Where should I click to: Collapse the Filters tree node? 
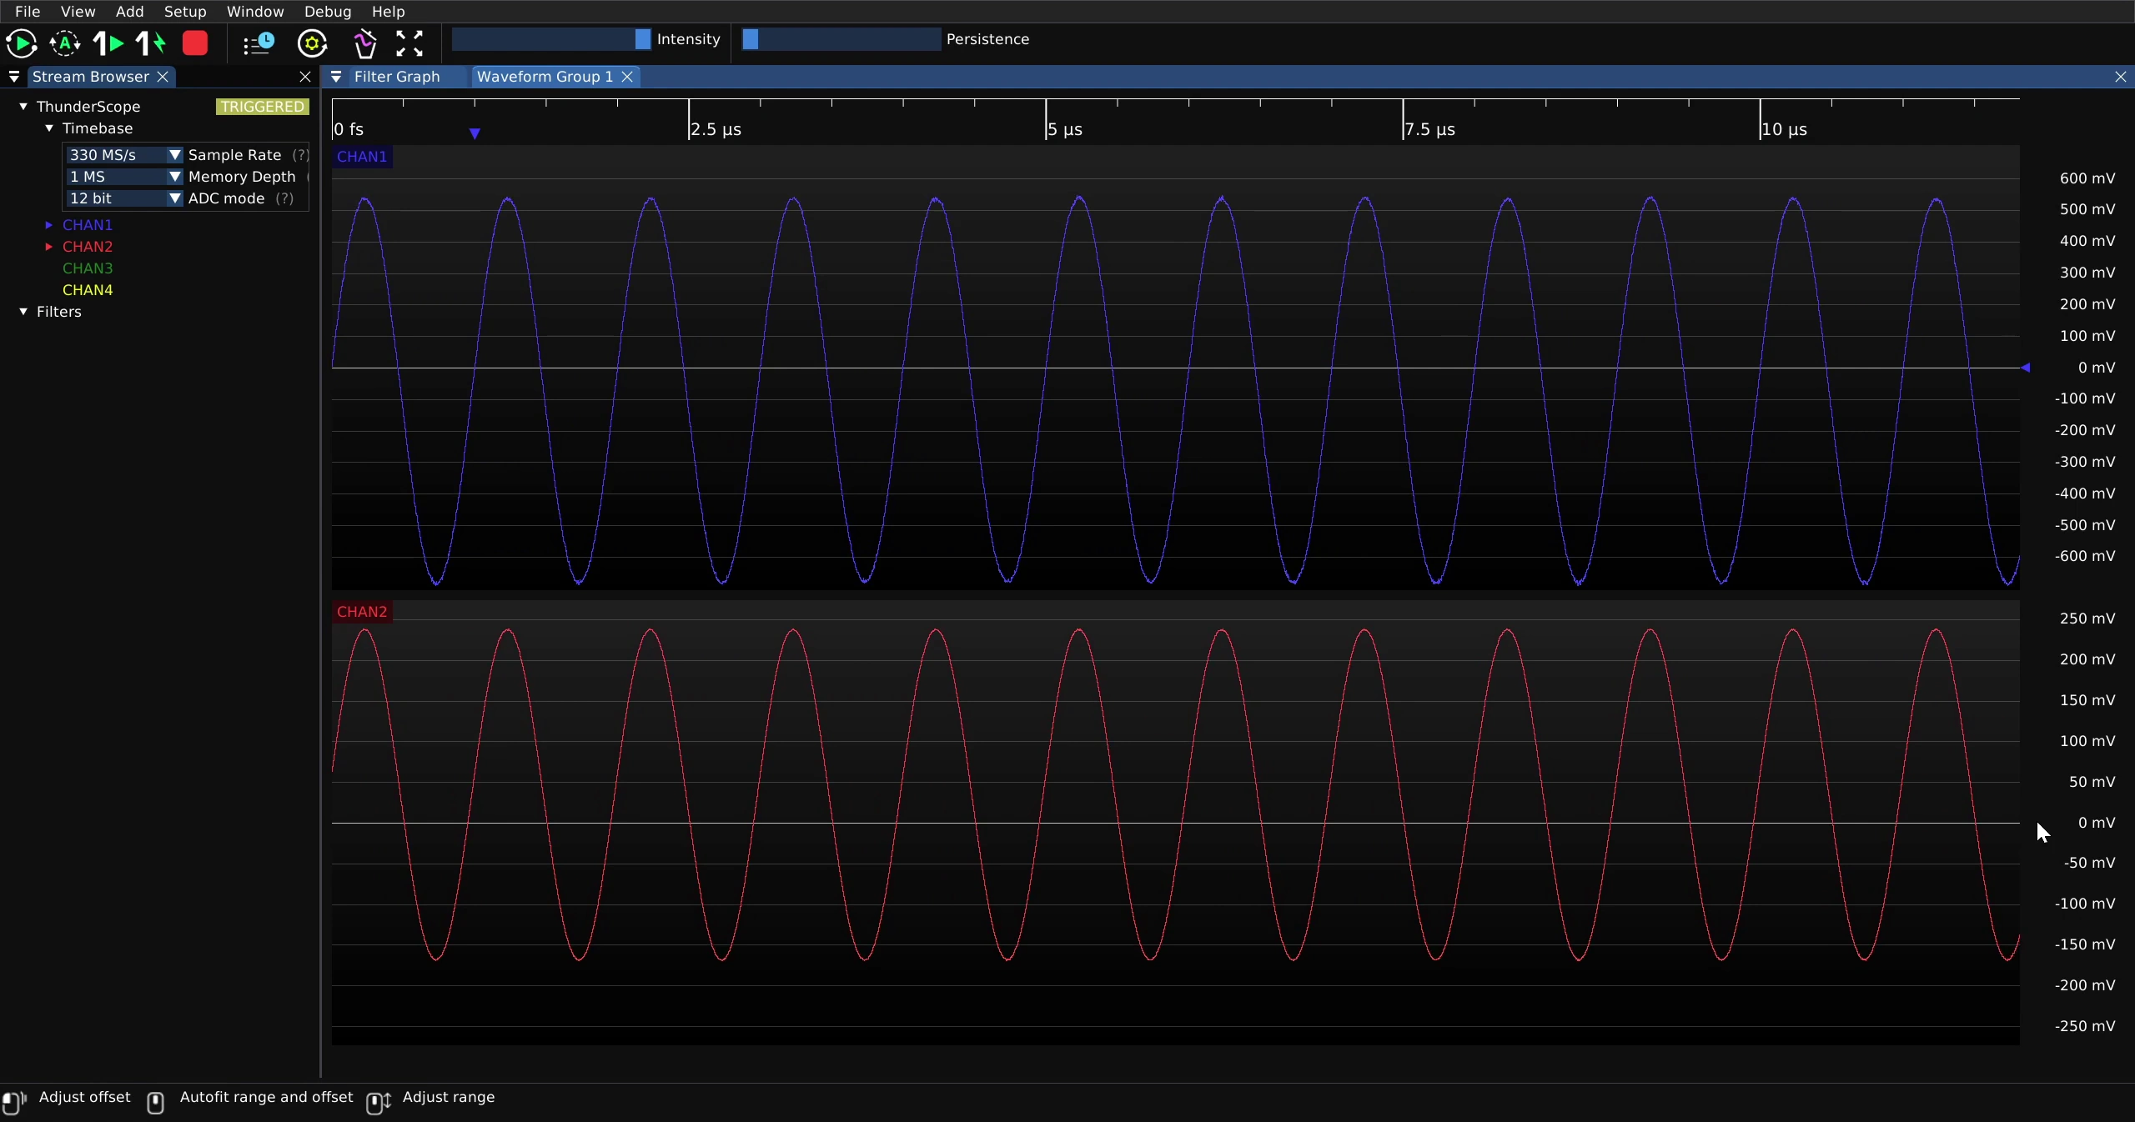(23, 312)
